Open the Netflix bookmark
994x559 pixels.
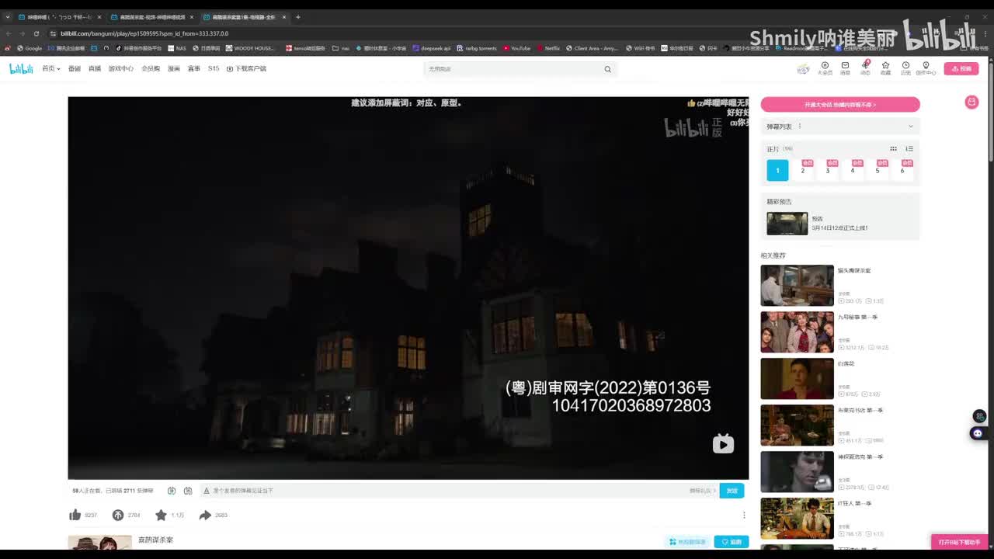548,48
